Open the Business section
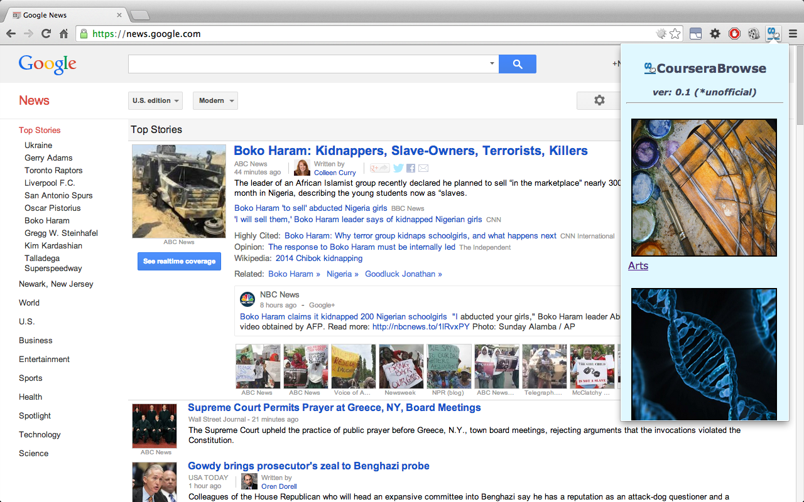Viewport: 804px width, 502px height. click(36, 340)
